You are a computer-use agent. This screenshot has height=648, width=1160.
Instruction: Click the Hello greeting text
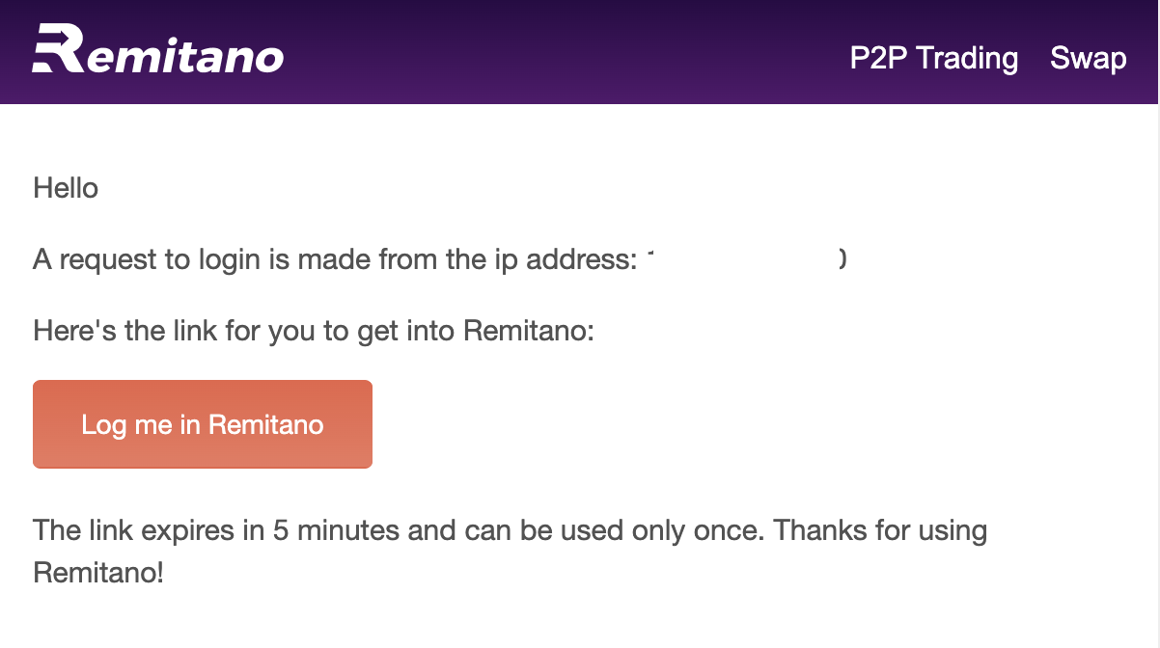click(66, 187)
